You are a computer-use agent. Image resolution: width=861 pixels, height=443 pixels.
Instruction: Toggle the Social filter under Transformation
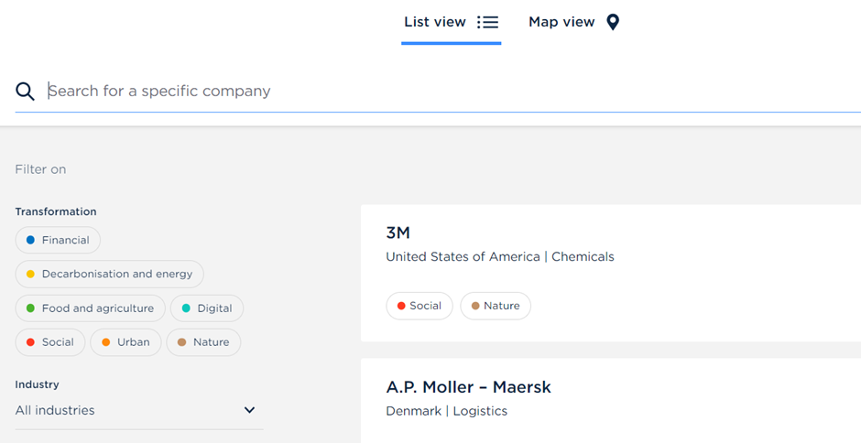50,342
